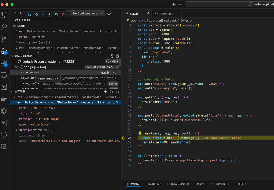
Task: Open launch.json with the gear icon
Action: pos(109,13)
